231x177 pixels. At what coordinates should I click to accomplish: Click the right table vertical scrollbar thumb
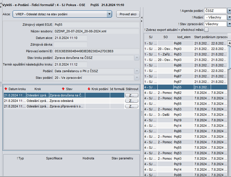[x=229, y=57]
